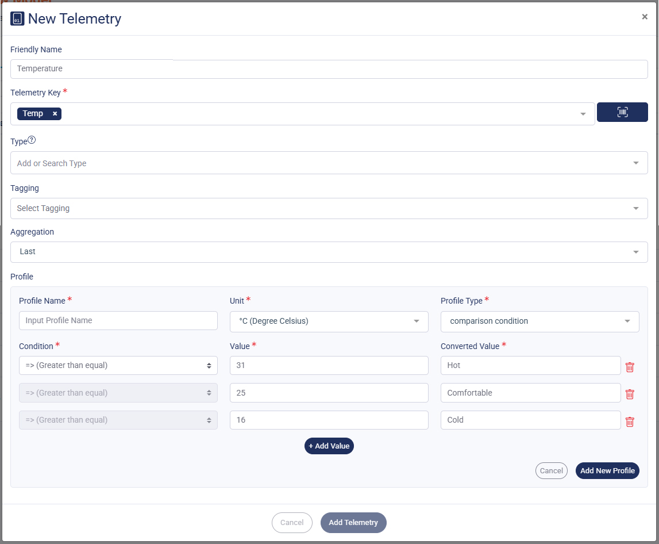
Task: Remove the Temp key chip via its x icon
Action: coord(55,113)
